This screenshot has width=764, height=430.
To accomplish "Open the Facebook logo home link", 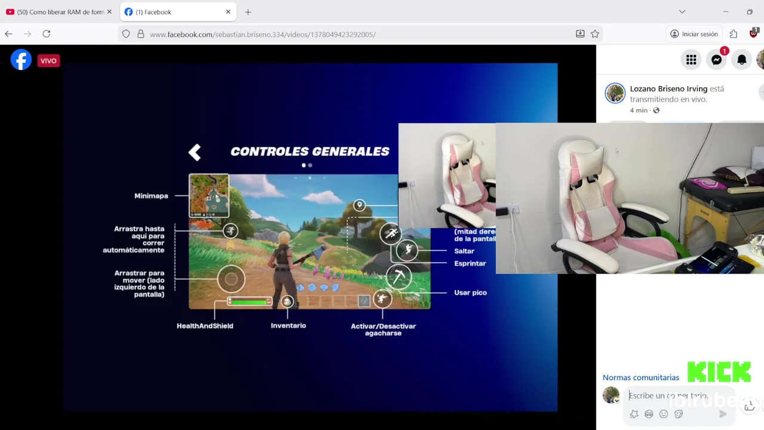I will pos(21,60).
